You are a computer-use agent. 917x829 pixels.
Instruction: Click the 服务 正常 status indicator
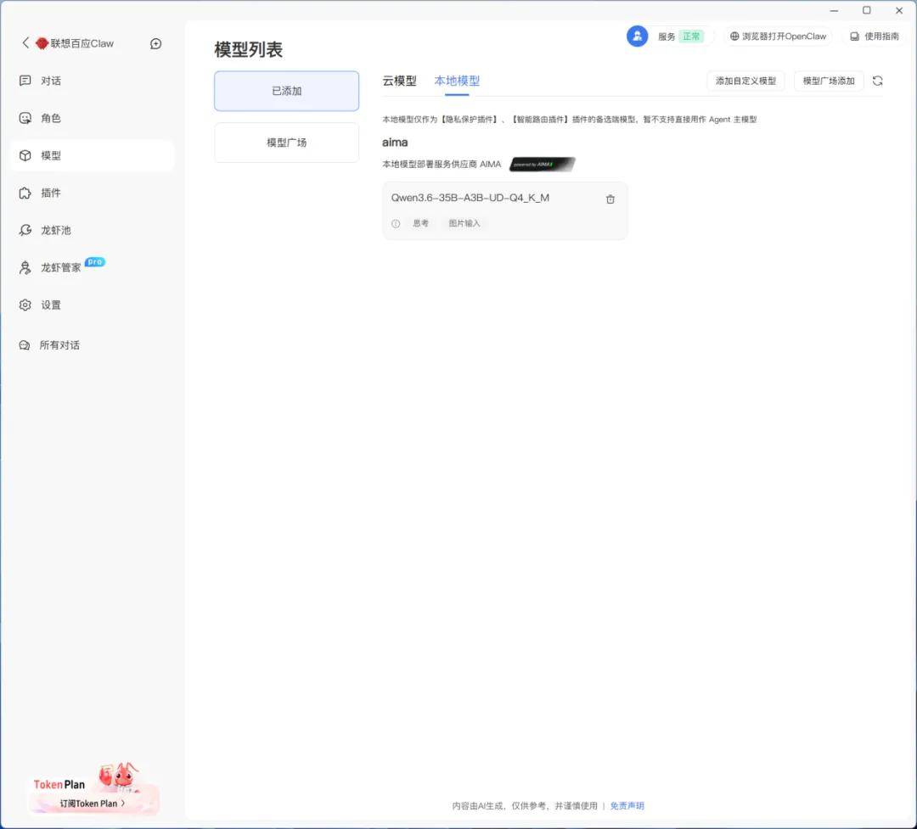point(679,36)
